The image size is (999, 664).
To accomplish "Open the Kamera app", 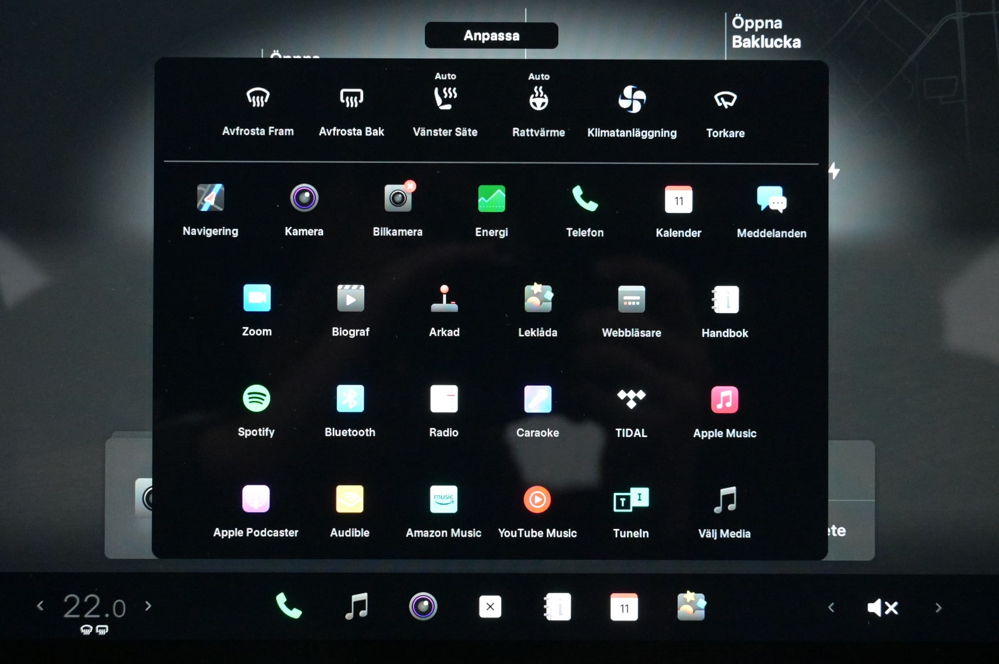I will (304, 210).
